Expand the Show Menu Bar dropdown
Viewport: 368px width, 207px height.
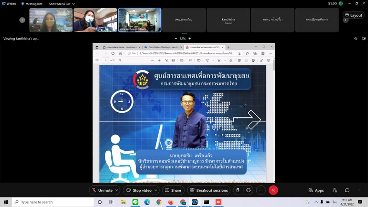(62, 4)
